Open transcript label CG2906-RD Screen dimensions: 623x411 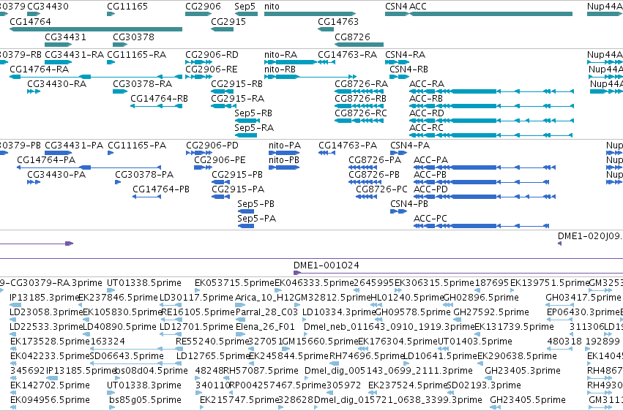[x=212, y=54]
